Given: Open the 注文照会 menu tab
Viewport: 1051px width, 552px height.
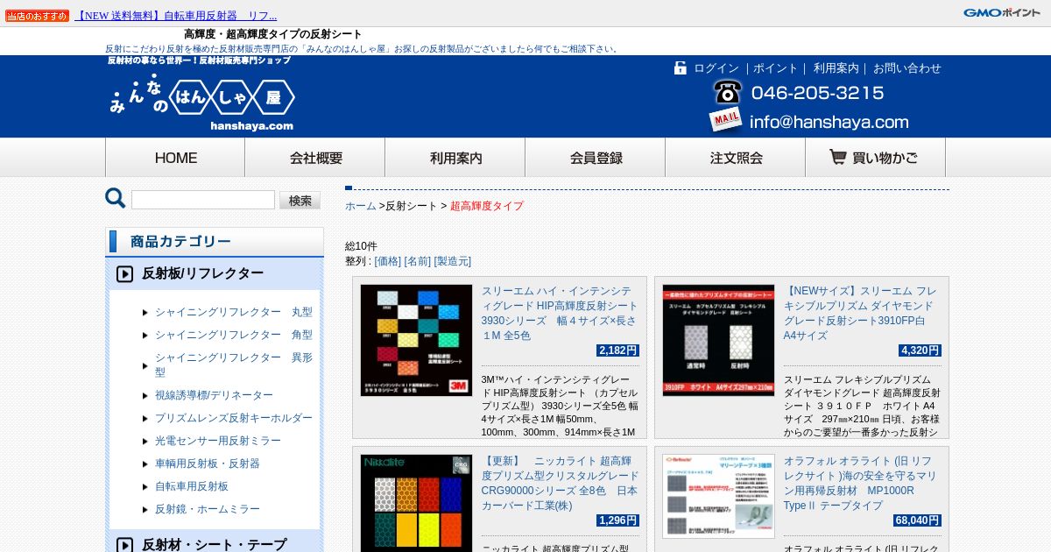Looking at the screenshot, I should [x=736, y=158].
